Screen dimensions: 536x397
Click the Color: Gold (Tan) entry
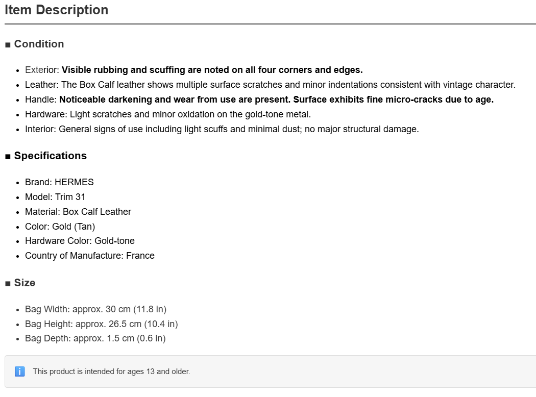60,227
